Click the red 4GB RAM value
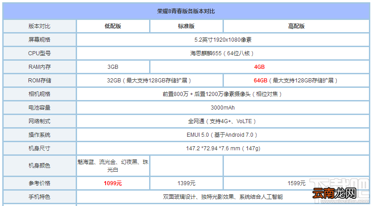The image size is (373, 206). point(259,67)
